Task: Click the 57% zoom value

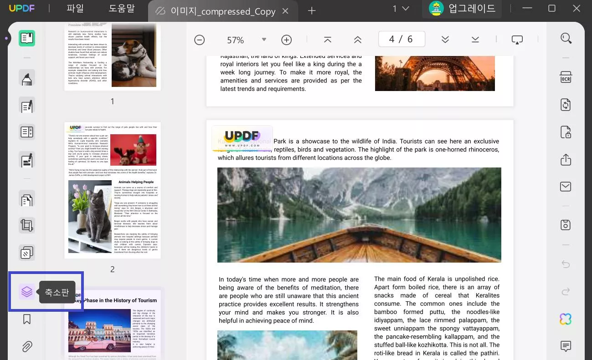Action: (236, 40)
